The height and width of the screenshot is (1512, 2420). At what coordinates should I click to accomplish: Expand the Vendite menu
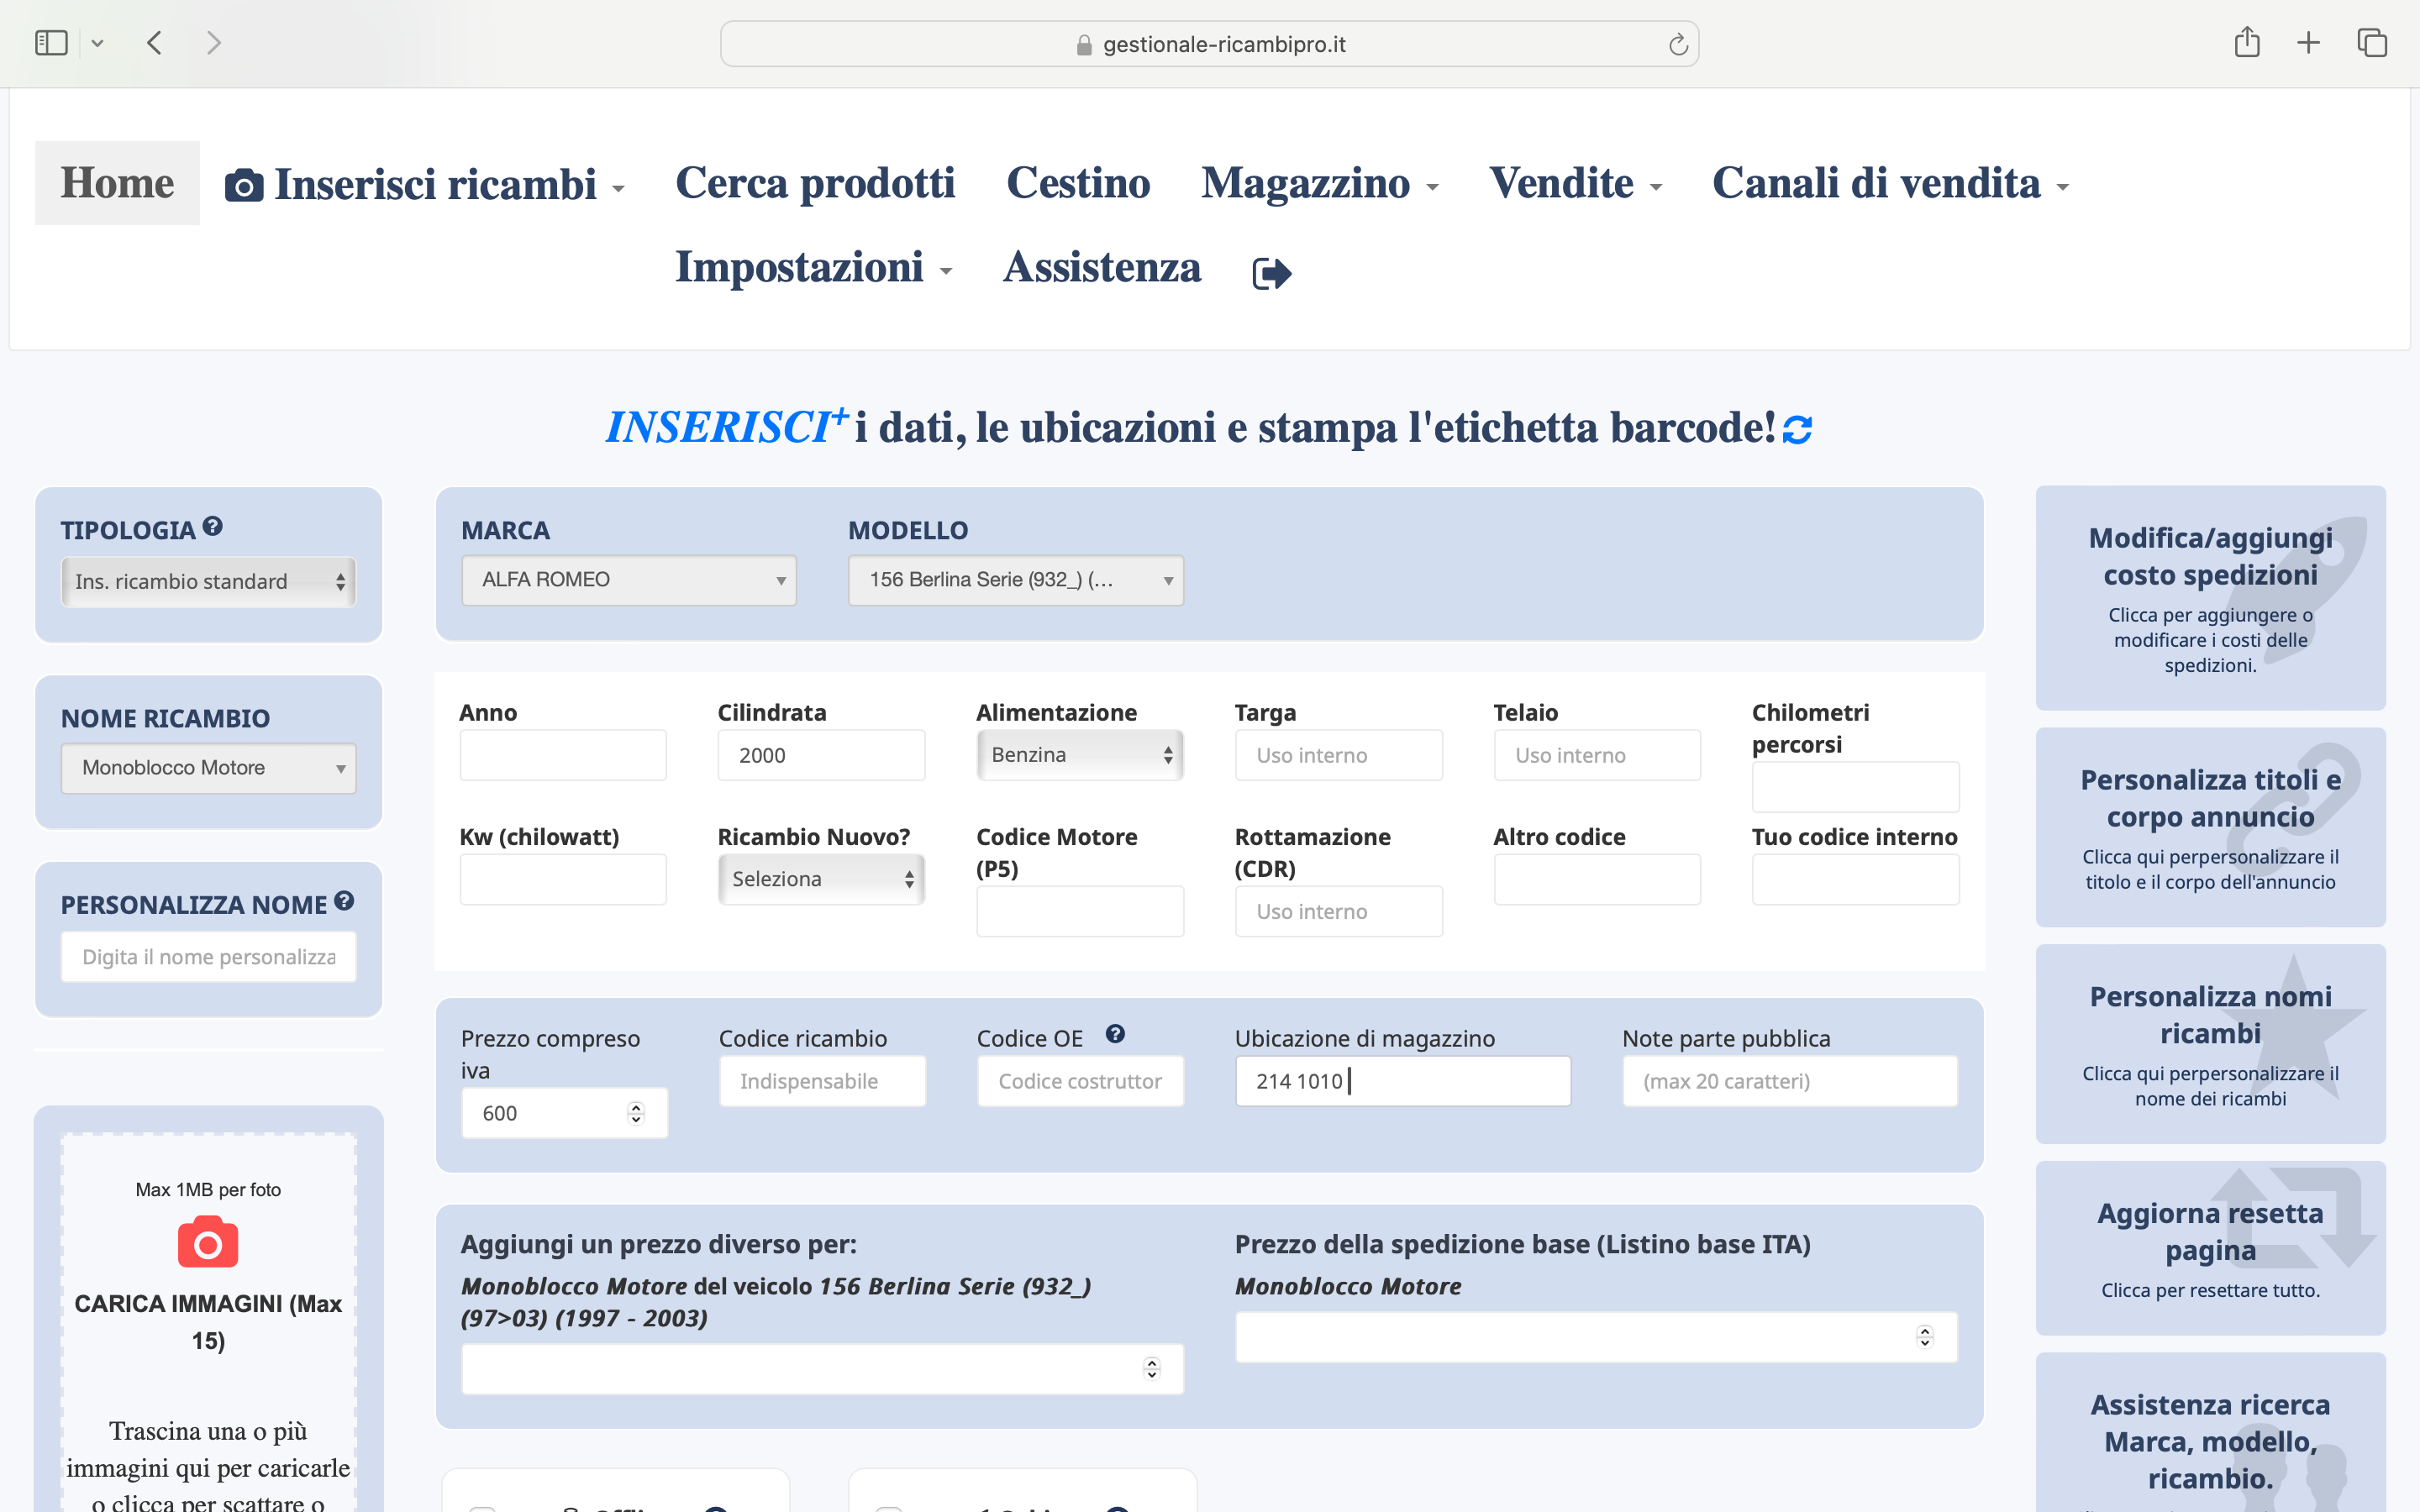tap(1575, 183)
